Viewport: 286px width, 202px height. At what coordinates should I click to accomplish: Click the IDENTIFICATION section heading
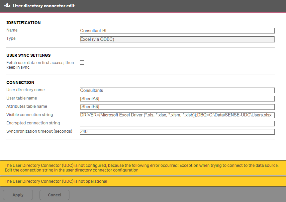tap(24, 23)
